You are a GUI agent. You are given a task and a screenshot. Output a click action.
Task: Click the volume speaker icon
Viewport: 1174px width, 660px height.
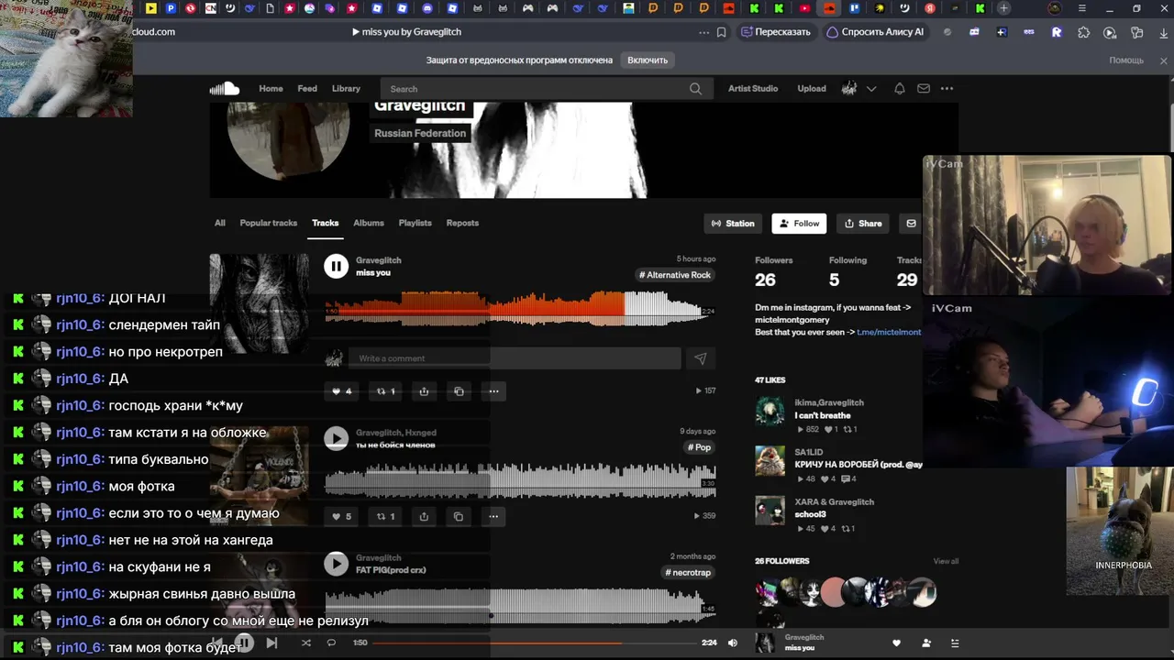(x=732, y=643)
